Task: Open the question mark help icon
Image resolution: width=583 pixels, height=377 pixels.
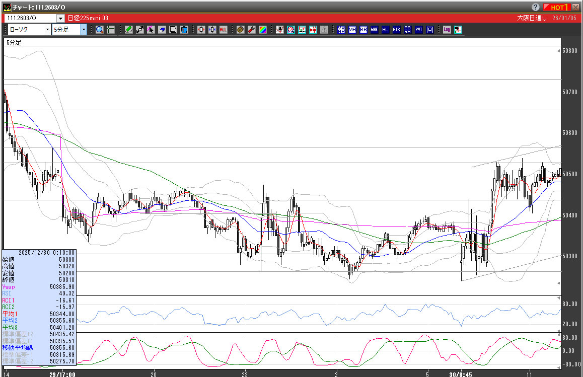Action: (x=535, y=7)
